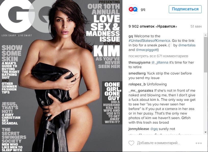208x152 pixels.
Task: Open the three-dot more options menu
Action: [x=199, y=143]
